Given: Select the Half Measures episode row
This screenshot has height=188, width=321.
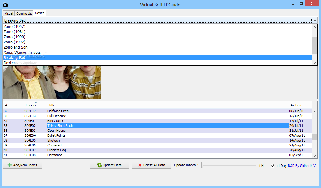Looking at the screenshot, I should tap(157, 111).
